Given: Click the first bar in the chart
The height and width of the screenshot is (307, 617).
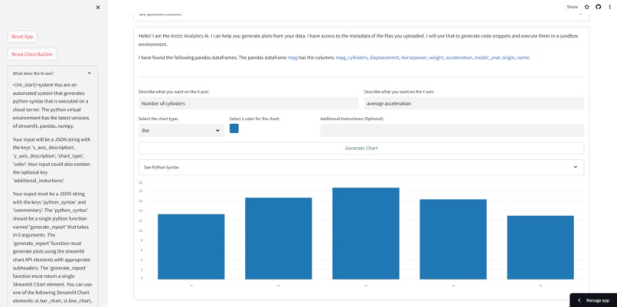Looking at the screenshot, I should 191,247.
